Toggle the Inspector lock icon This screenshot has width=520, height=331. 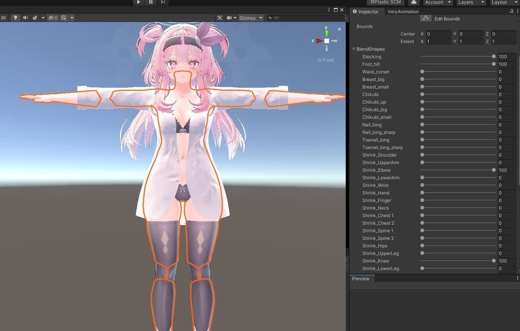point(511,11)
